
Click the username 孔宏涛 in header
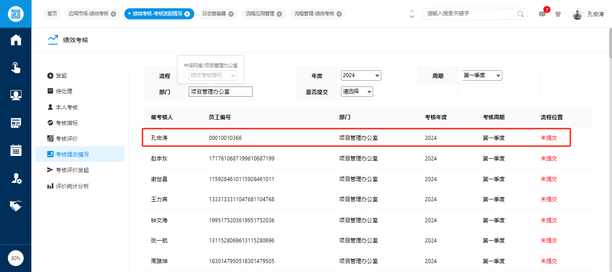coord(595,14)
